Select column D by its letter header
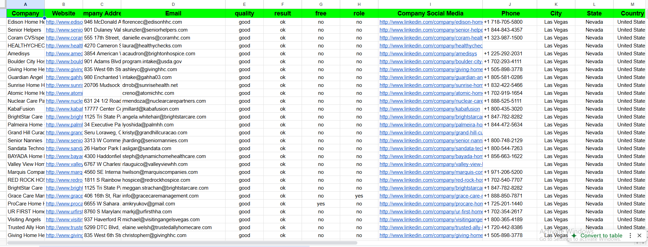 pos(173,4)
